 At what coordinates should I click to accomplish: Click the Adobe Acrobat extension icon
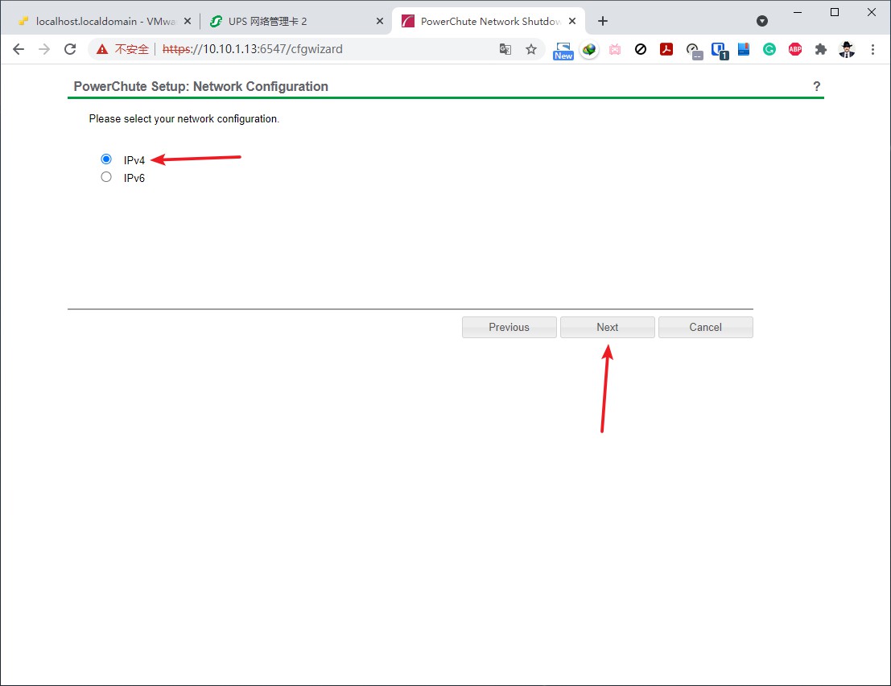click(x=666, y=50)
